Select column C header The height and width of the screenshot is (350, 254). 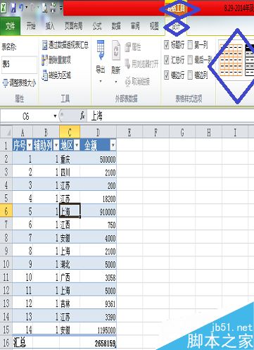click(x=70, y=132)
